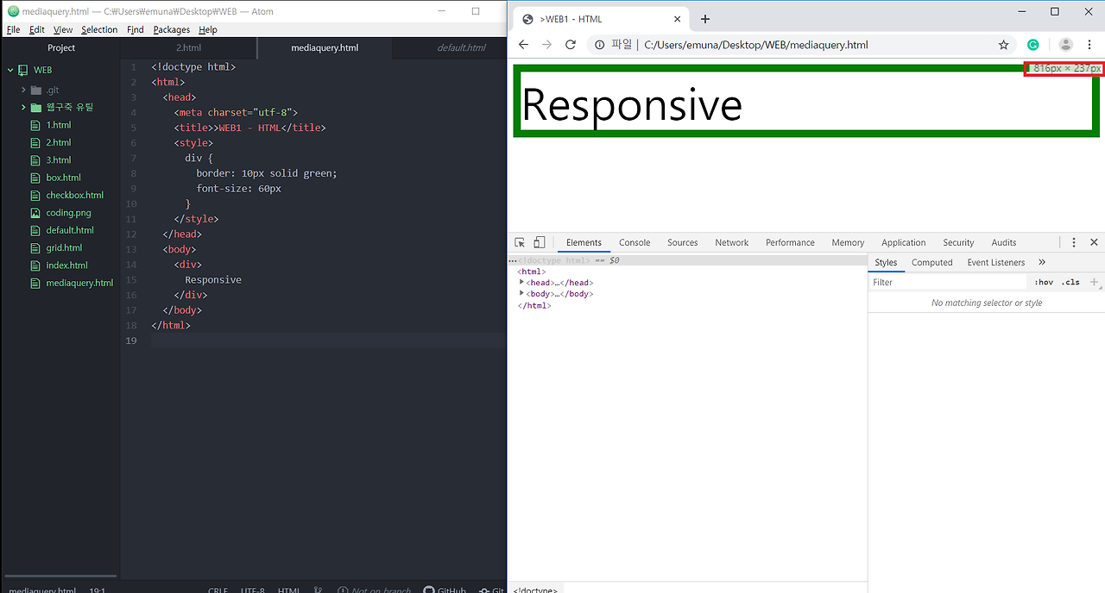Select the Project panel tab
This screenshot has width=1105, height=593.
click(61, 47)
